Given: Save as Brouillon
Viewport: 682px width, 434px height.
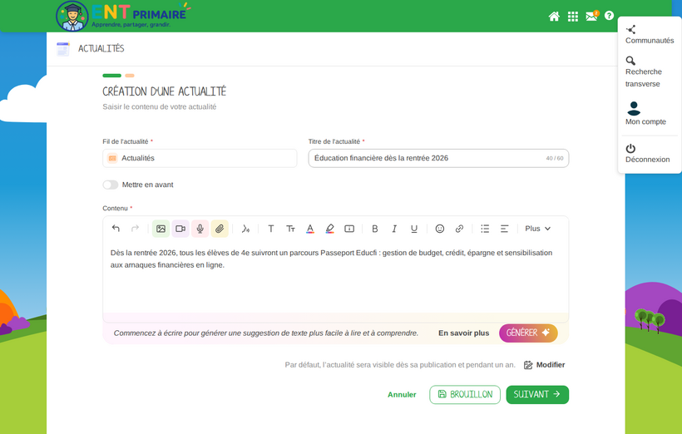Looking at the screenshot, I should click(465, 395).
